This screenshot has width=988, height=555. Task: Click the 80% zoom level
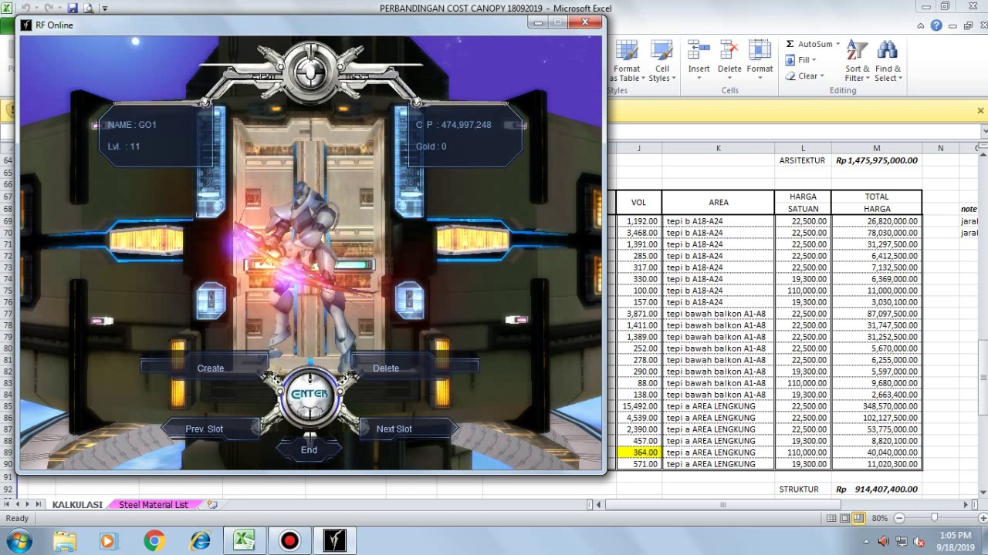tap(879, 519)
